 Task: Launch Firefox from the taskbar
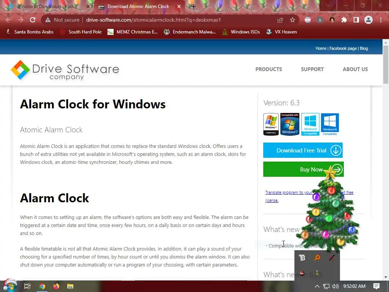click(x=56, y=286)
